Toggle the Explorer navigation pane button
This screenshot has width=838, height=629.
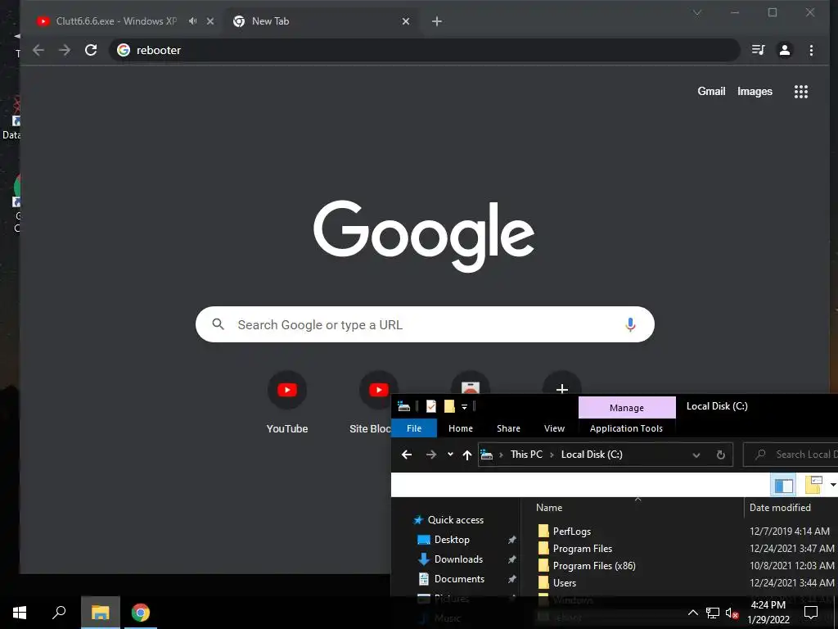pos(783,485)
